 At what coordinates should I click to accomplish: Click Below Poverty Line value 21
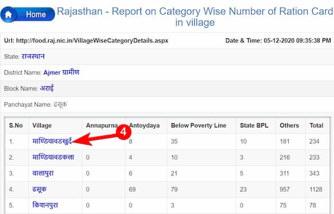pyautogui.click(x=174, y=173)
